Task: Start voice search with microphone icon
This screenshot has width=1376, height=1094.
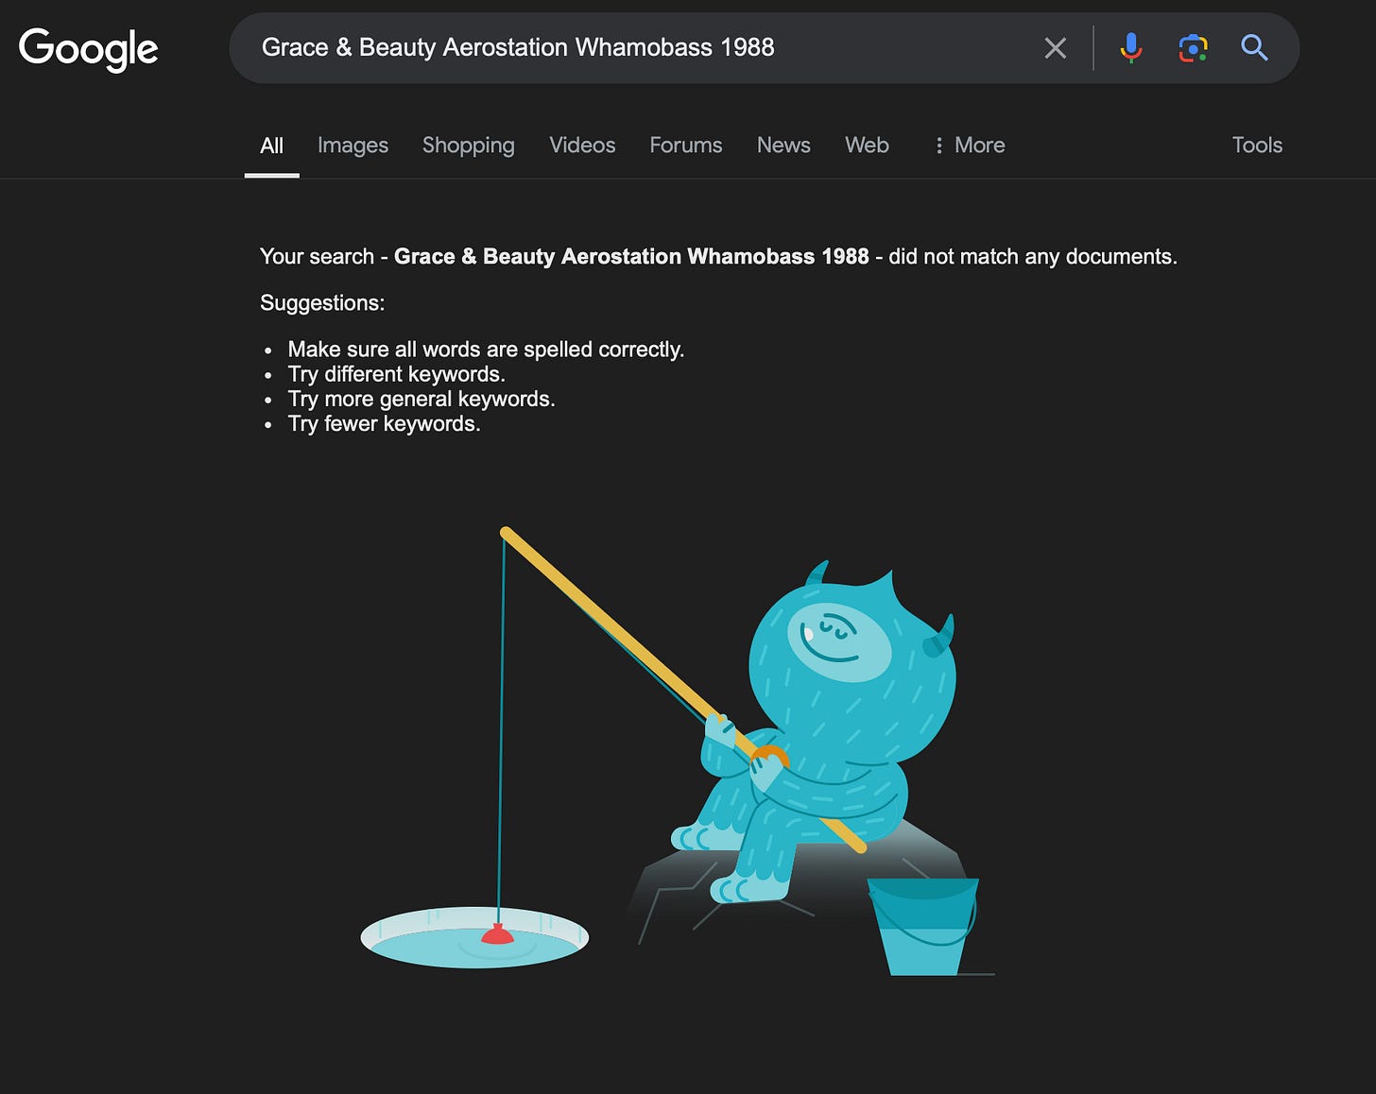Action: click(1130, 47)
